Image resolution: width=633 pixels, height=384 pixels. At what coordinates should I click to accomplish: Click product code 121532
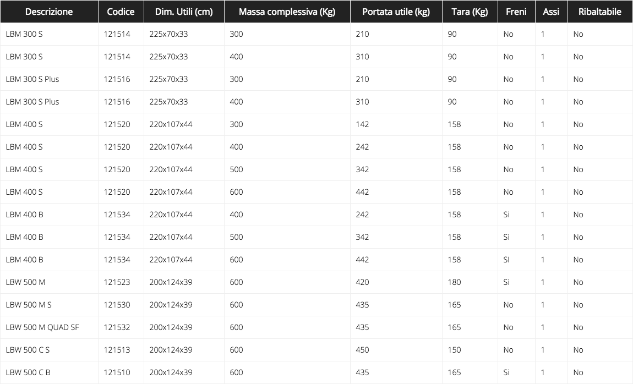click(x=117, y=327)
